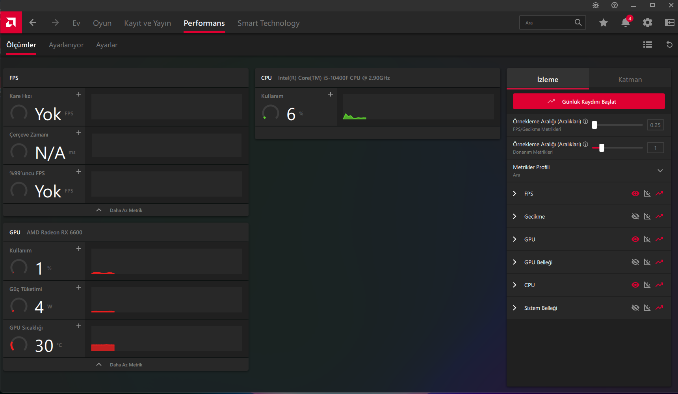The width and height of the screenshot is (678, 394).
Task: Switch to the Ayarlanıyor sub-tab
Action: [x=66, y=45]
